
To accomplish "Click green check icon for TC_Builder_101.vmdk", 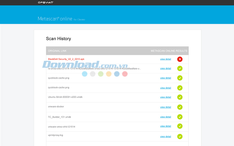I will pos(180,117).
